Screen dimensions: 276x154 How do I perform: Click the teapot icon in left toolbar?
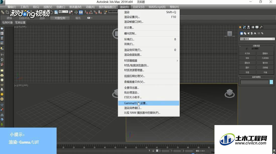2,28
